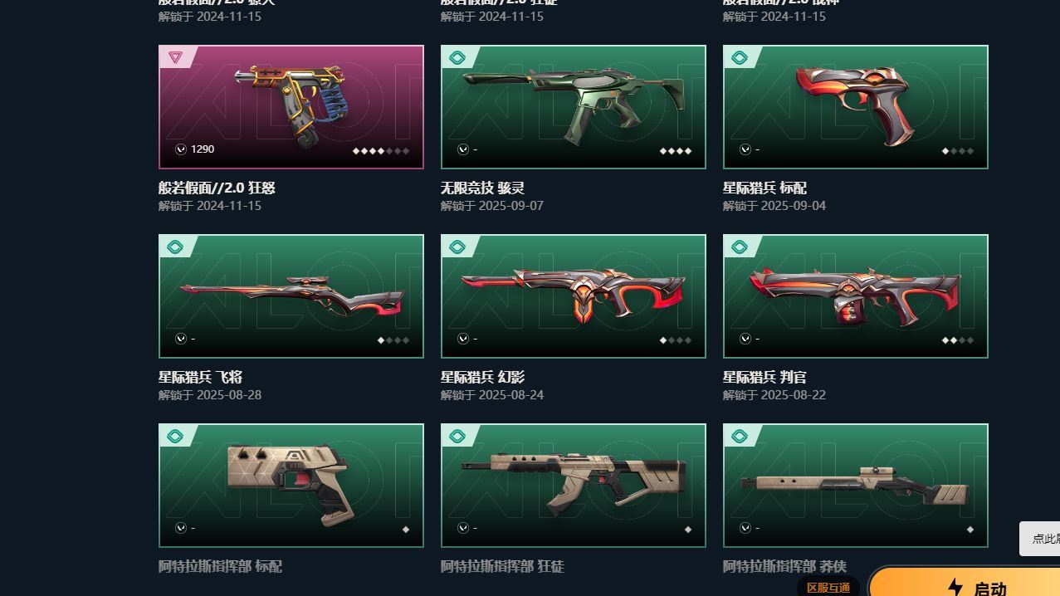Image resolution: width=1060 pixels, height=596 pixels.
Task: Click upgrade level diamonds on 般若假面//2.0 狂怒 card
Action: [x=381, y=151]
